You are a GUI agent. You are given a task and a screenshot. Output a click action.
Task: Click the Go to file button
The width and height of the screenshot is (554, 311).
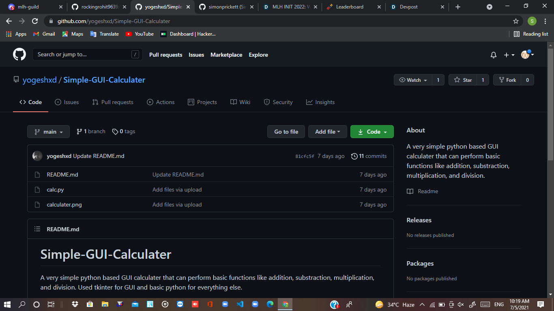(x=286, y=131)
